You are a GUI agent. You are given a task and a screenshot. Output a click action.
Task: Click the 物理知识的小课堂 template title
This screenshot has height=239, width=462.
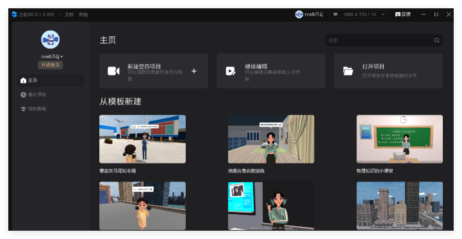[375, 171]
